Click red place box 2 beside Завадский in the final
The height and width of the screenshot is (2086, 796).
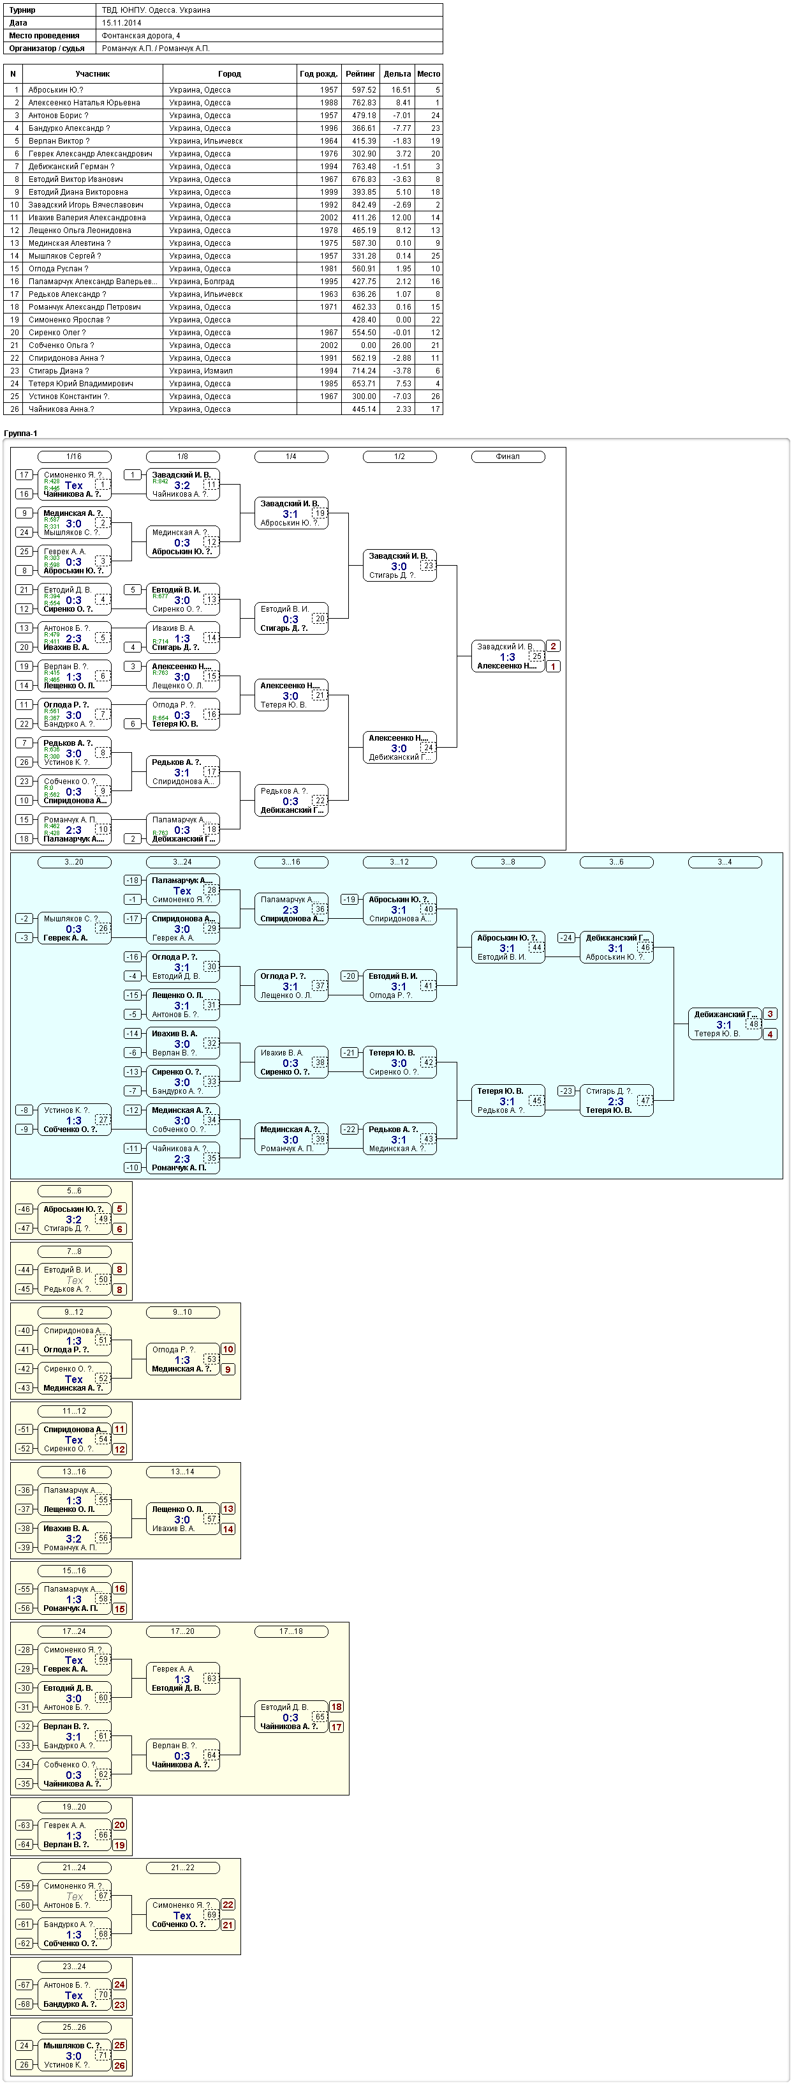[554, 646]
